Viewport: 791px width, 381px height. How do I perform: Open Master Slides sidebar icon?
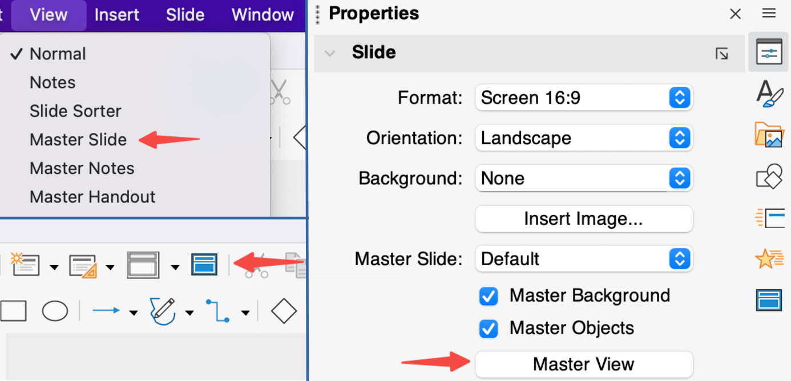coord(769,299)
